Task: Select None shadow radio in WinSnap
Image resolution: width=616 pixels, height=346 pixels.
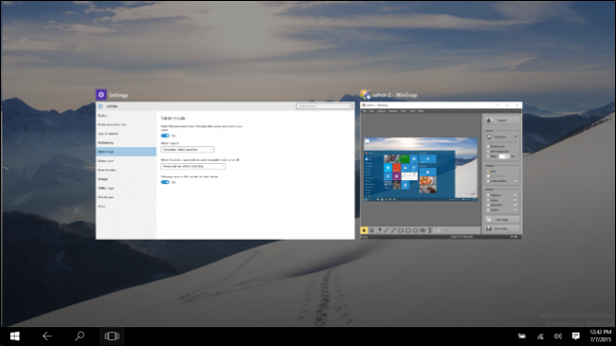Action: 488,171
